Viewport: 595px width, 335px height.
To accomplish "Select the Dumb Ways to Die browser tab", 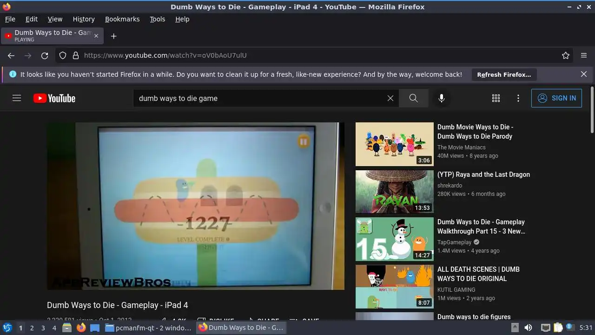I will pos(52,36).
